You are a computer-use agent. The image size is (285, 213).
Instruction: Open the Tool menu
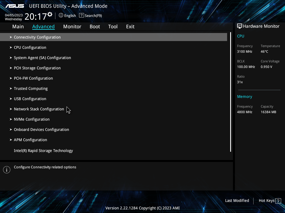click(113, 27)
